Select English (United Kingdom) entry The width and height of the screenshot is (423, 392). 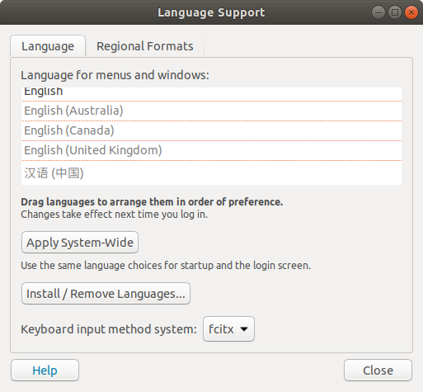211,150
